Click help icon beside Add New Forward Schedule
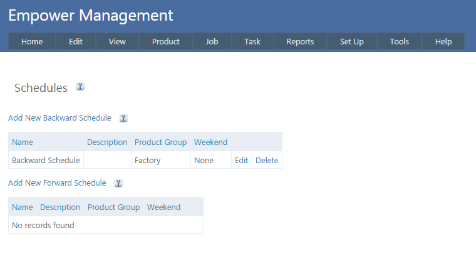This screenshot has height=260, width=476. pos(118,183)
